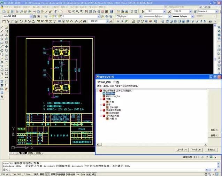Click the 查看(V) button
Screen dimensions: 222x177
pos(215,135)
